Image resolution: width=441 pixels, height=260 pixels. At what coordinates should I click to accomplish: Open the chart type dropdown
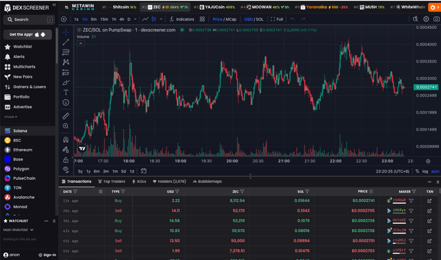tap(153, 19)
